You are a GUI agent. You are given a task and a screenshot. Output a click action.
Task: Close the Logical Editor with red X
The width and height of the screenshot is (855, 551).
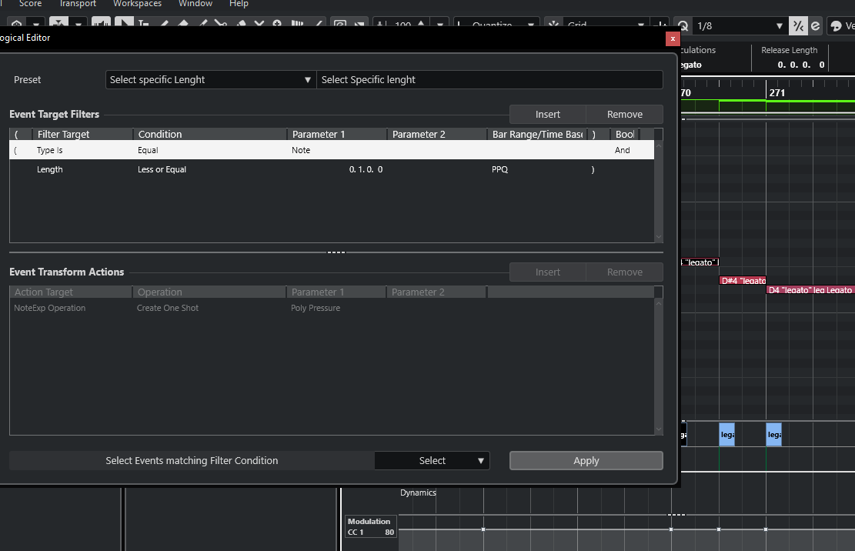[x=673, y=38]
